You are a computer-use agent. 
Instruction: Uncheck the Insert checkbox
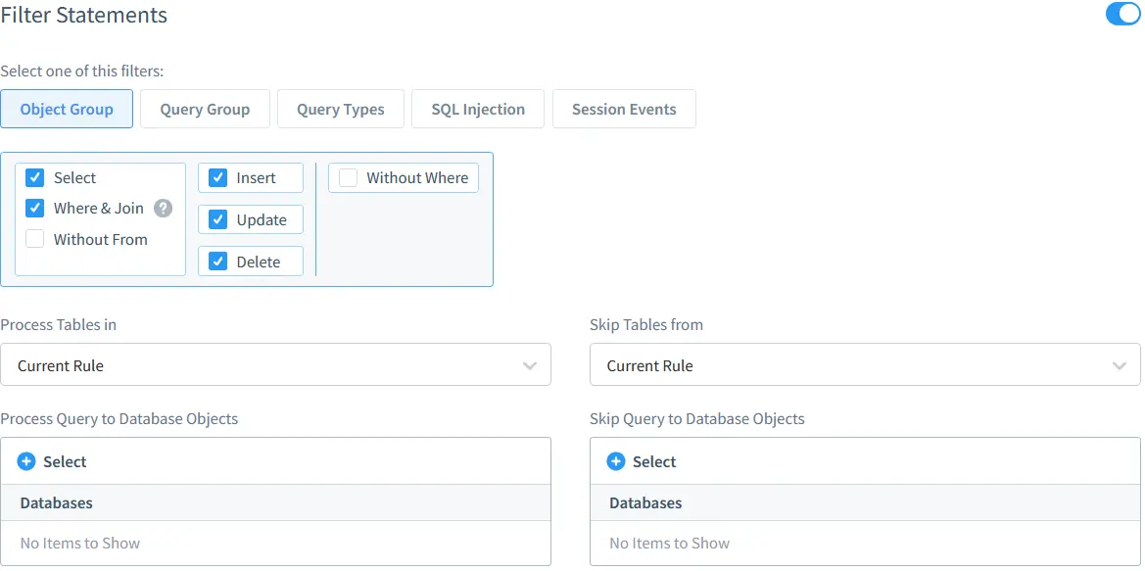(x=217, y=178)
